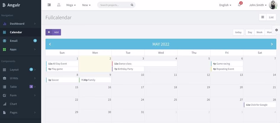Click the Apps grid icon
This screenshot has height=123, width=280.
pyautogui.click(x=5, y=49)
